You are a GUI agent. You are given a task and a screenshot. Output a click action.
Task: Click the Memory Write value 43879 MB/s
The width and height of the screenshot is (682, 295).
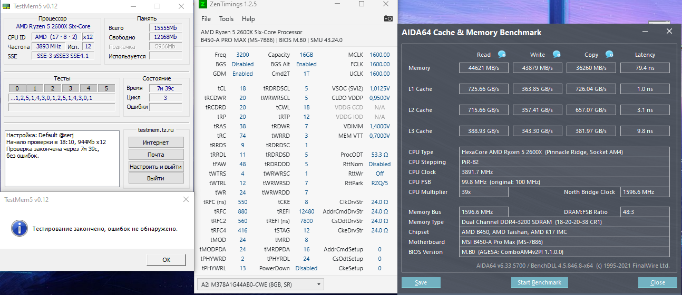click(537, 68)
